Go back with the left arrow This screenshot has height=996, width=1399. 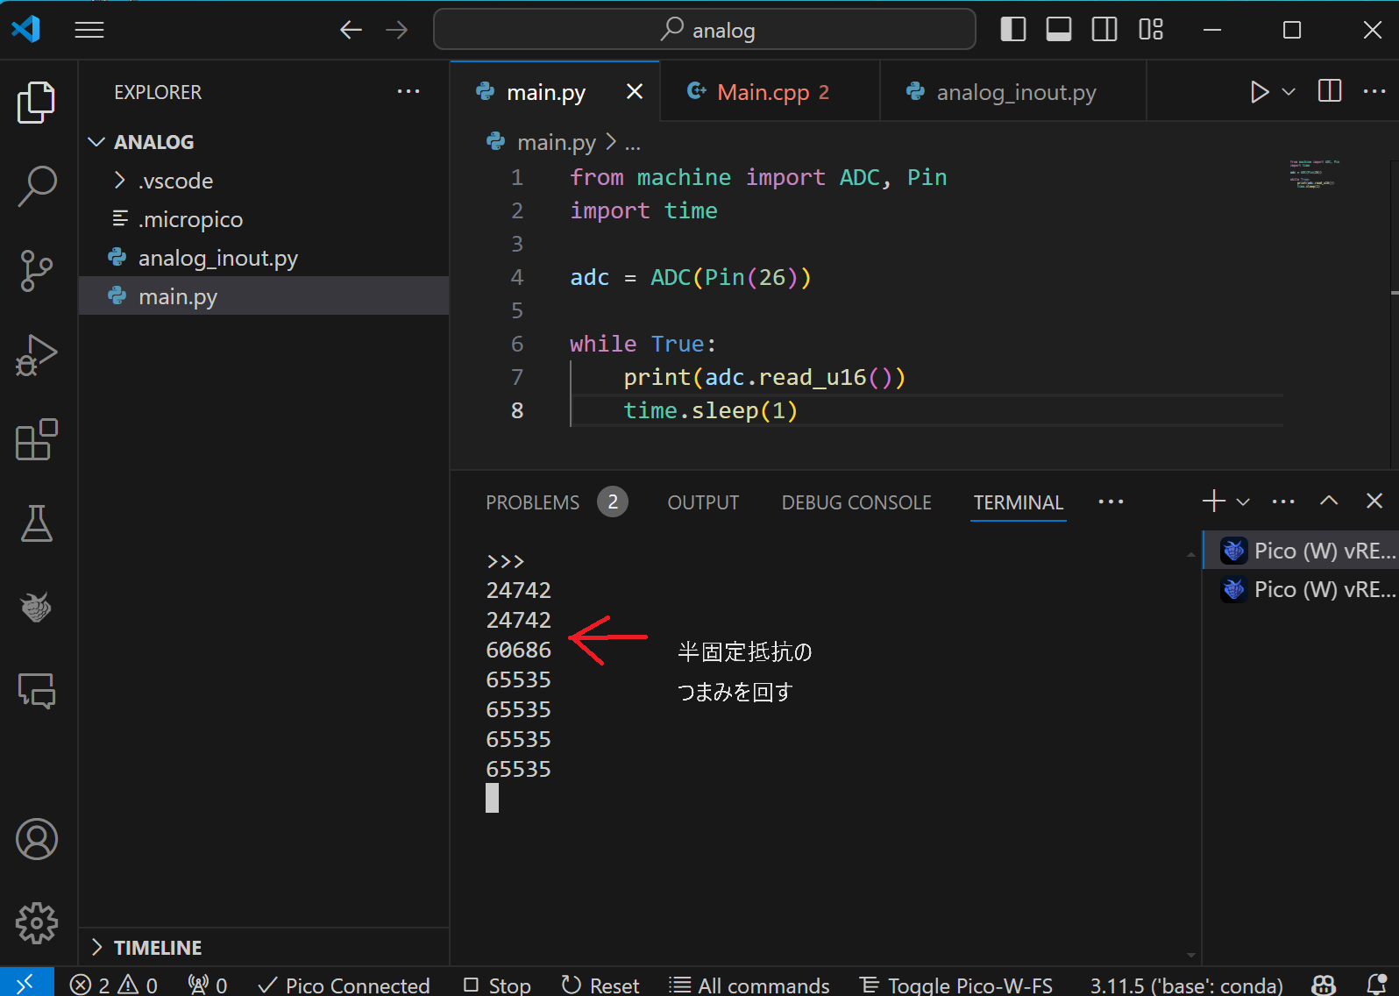click(351, 30)
